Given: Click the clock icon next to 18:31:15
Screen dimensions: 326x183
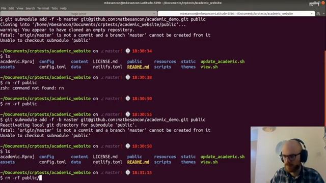Looking at the screenshot, I should point(128,172).
